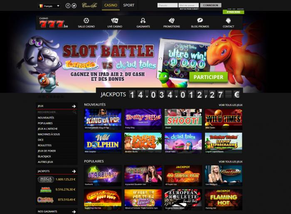Open the Contact headset icon
This screenshot has height=214, width=291.
coord(228,20)
